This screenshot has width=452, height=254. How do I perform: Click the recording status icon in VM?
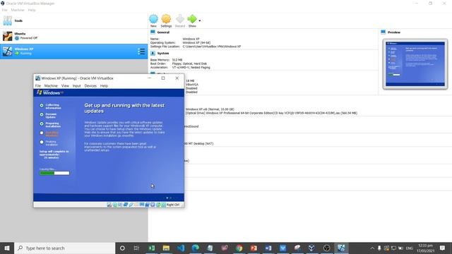[x=148, y=205]
